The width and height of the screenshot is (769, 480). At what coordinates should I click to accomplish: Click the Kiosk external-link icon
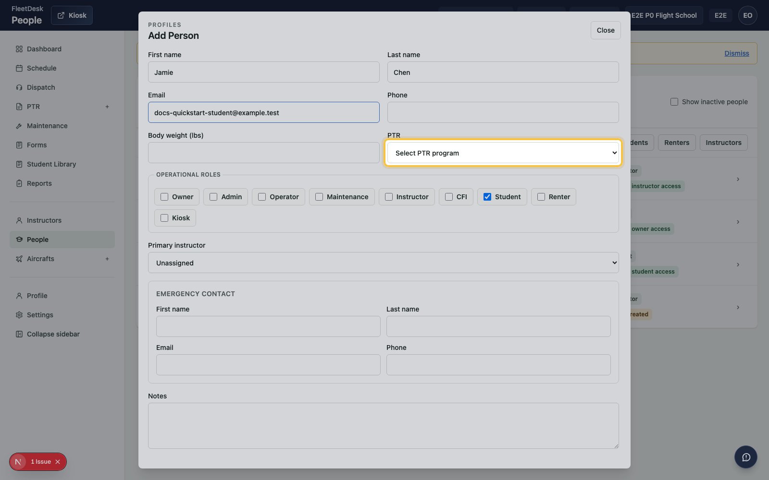coord(61,15)
